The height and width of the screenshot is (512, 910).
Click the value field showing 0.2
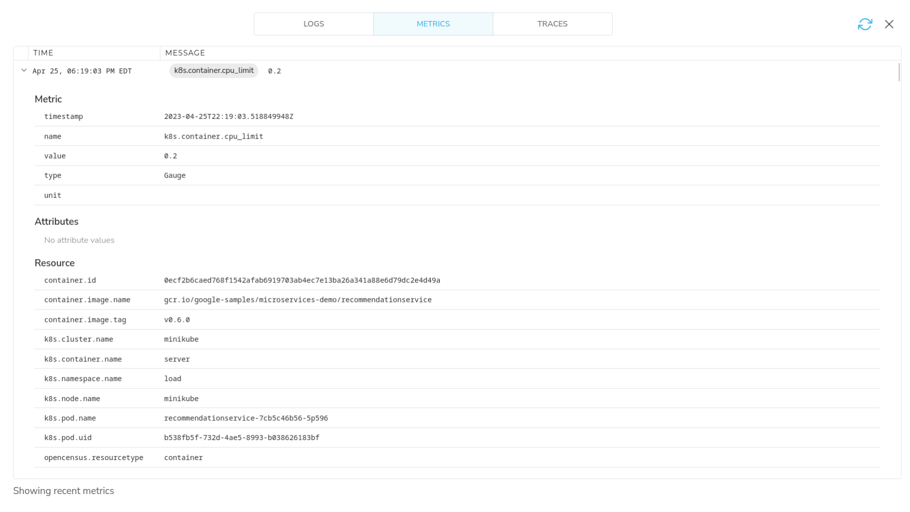tap(171, 156)
